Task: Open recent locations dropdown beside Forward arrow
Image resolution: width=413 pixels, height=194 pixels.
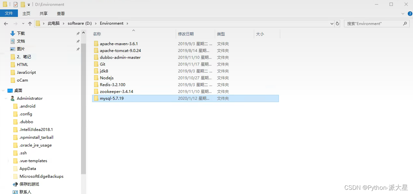Action: (23, 24)
